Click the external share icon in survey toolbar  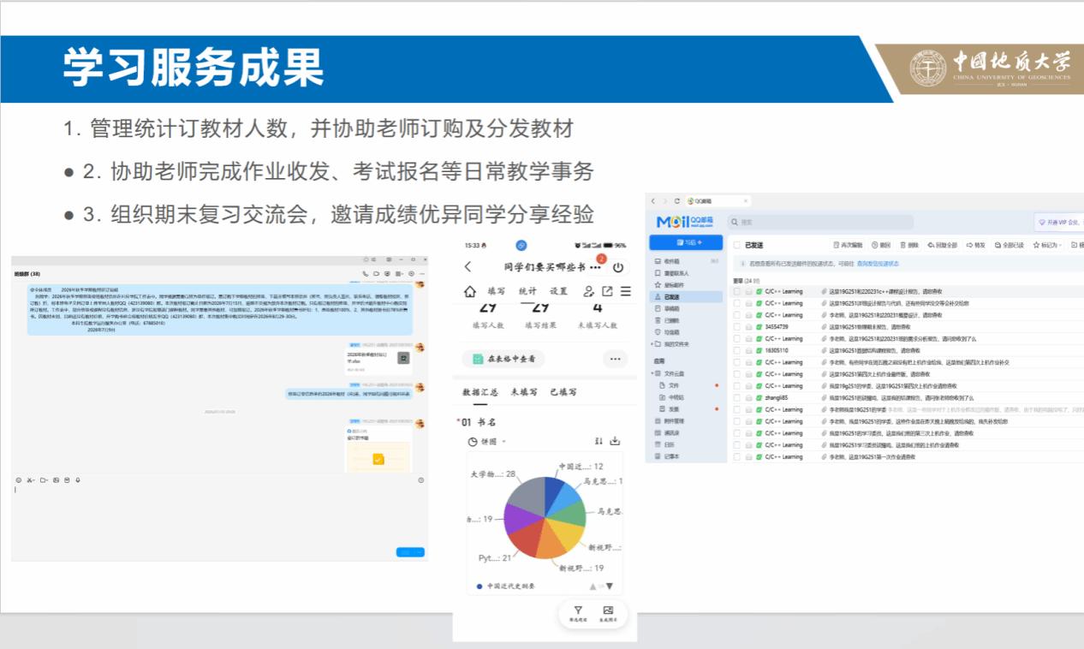click(607, 291)
